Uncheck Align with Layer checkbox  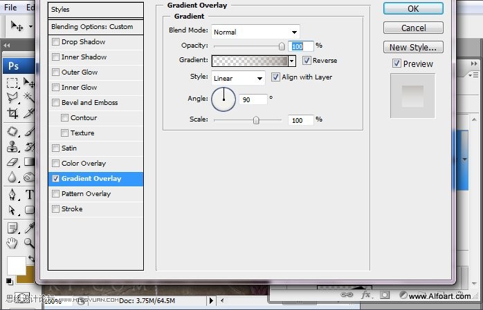click(275, 77)
